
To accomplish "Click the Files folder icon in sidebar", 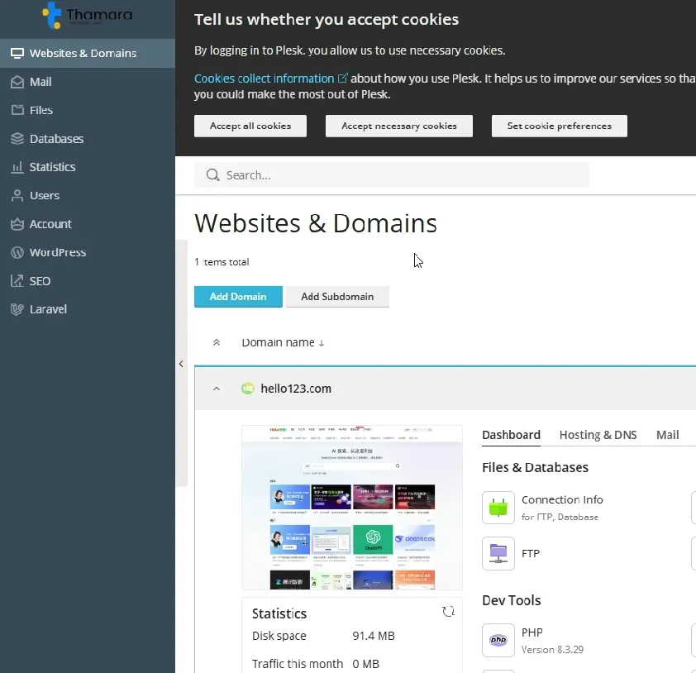I will [17, 110].
